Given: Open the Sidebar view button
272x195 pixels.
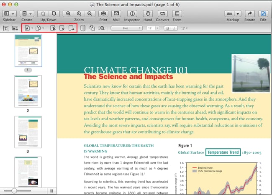Looking at the screenshot, I should coord(7,13).
